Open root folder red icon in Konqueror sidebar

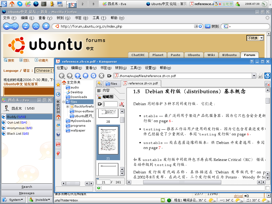(x=58, y=144)
